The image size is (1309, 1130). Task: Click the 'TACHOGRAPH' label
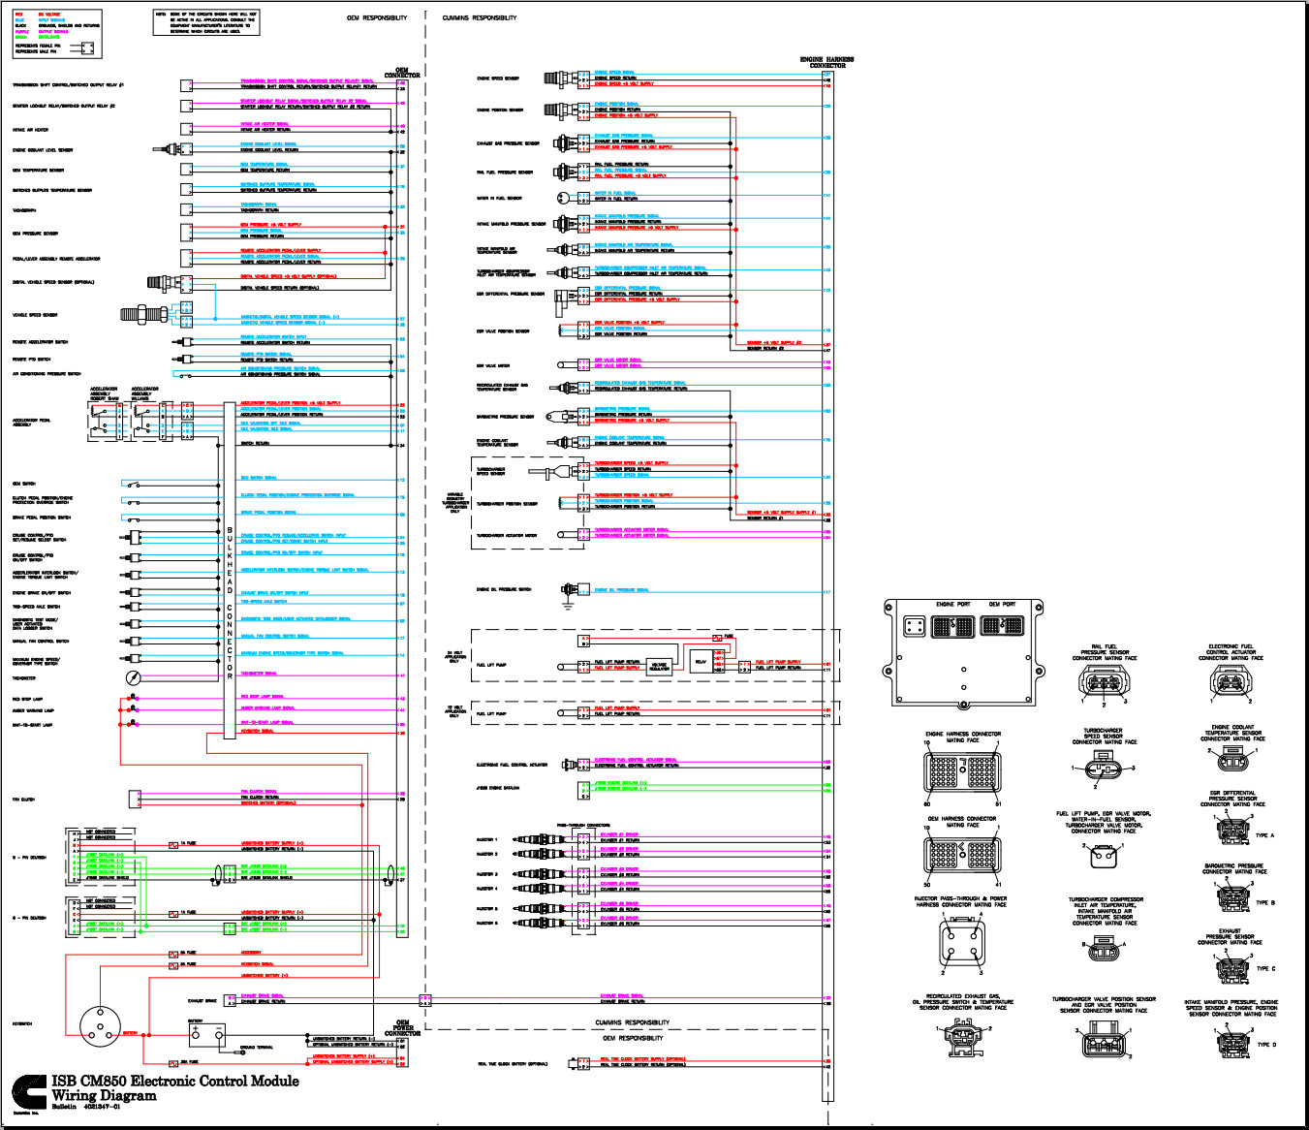(x=24, y=209)
